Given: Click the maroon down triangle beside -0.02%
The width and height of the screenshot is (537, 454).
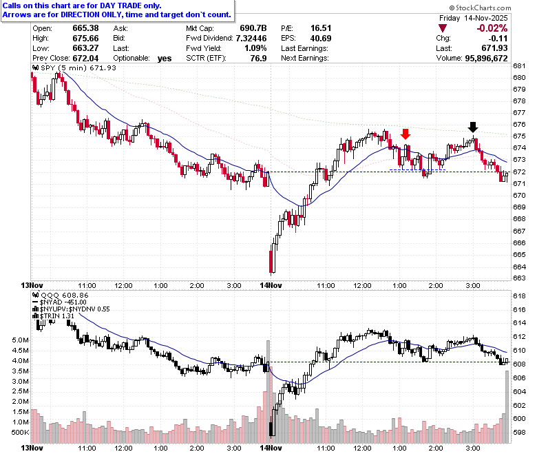Looking at the screenshot, I should 443,28.
